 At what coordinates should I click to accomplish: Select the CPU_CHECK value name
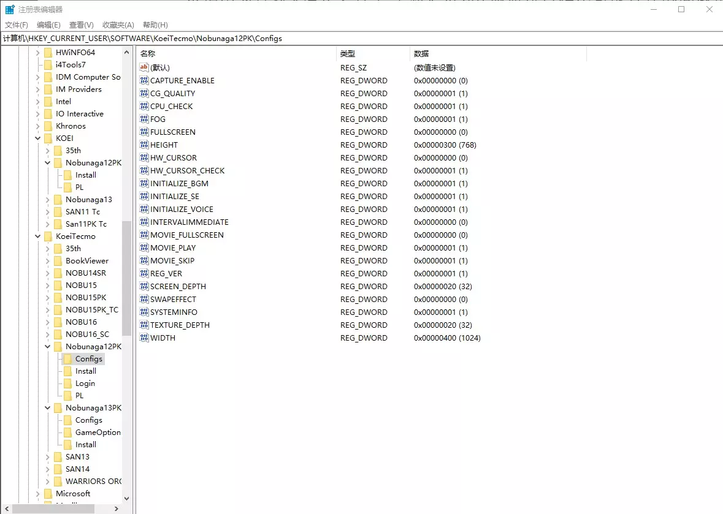pyautogui.click(x=171, y=106)
